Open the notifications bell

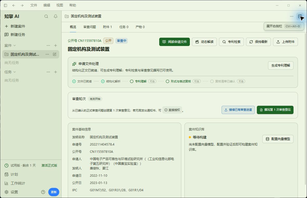click(56, 16)
